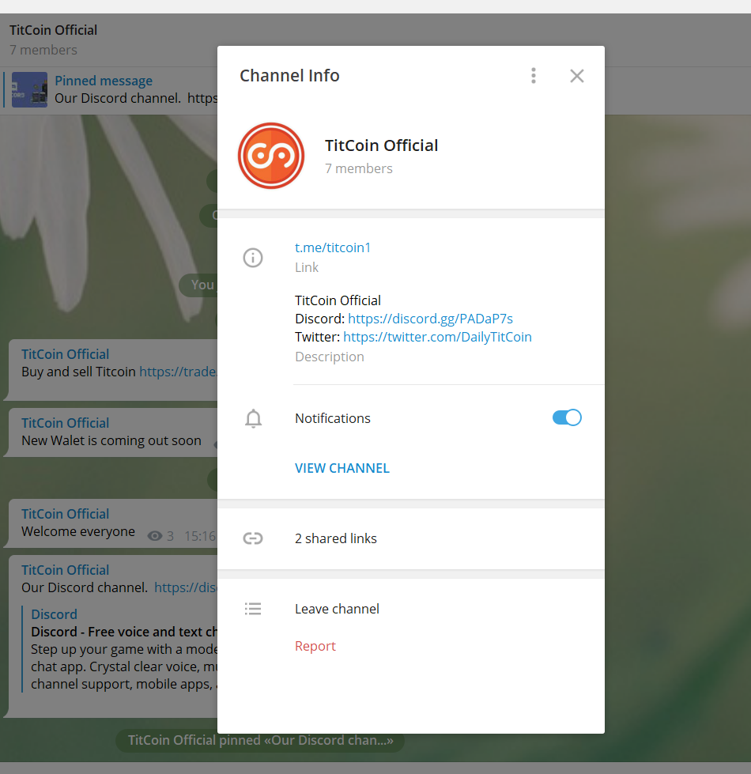Screen dimensions: 751x774
Task: Click the 7 members text in chat header
Action: point(43,50)
